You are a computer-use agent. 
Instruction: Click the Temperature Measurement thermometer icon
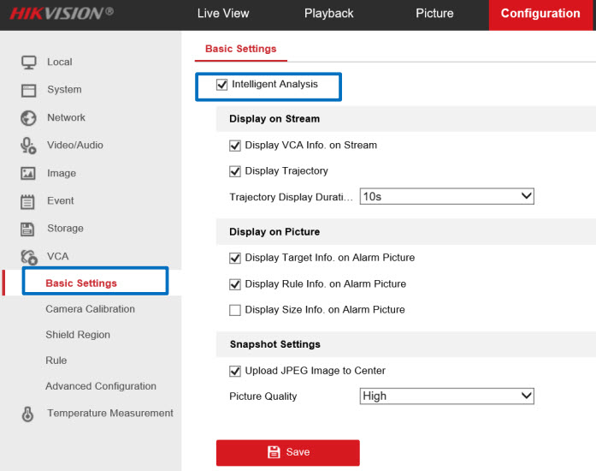coord(28,414)
